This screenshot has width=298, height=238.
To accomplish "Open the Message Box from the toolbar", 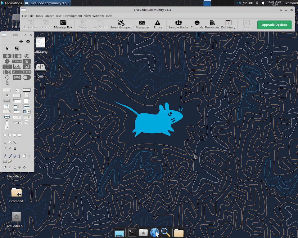I will pos(63,24).
